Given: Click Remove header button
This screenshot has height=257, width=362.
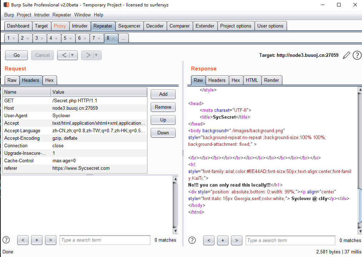Looking at the screenshot, I should 163,107.
